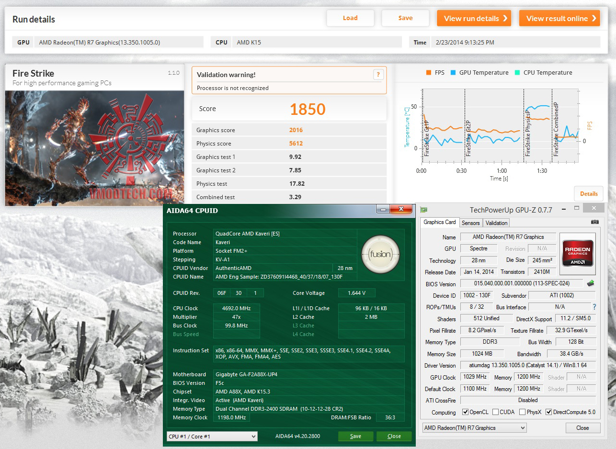Click the Memory Clock value 1198.0 MHz
This screenshot has width=616, height=449.
[231, 417]
